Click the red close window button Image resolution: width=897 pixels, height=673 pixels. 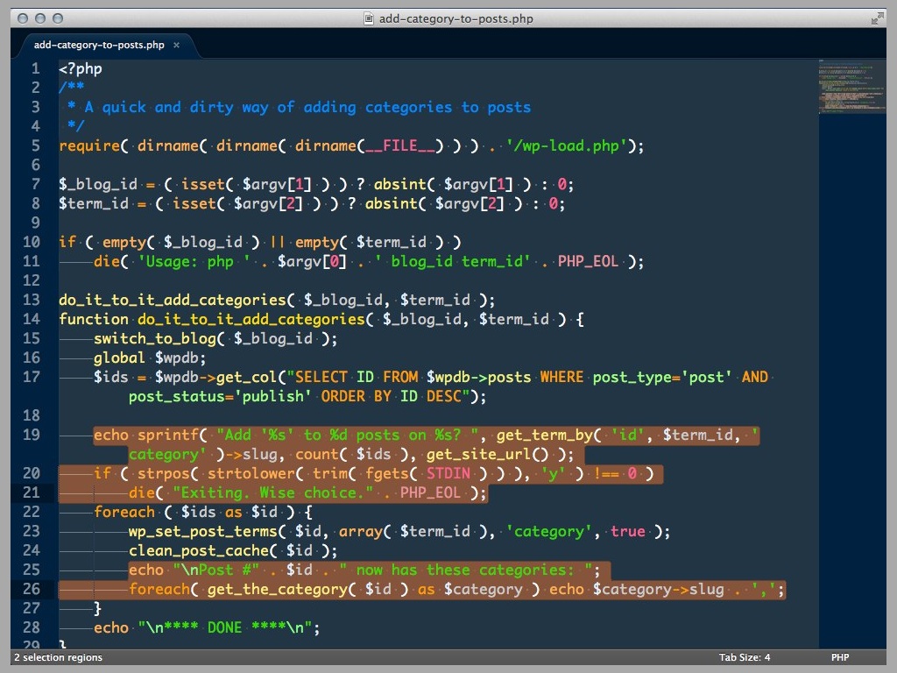tap(23, 18)
